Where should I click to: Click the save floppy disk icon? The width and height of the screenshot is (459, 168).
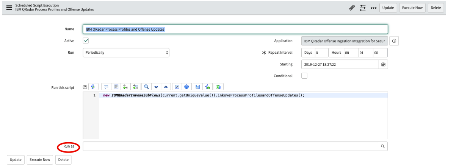tap(198, 87)
